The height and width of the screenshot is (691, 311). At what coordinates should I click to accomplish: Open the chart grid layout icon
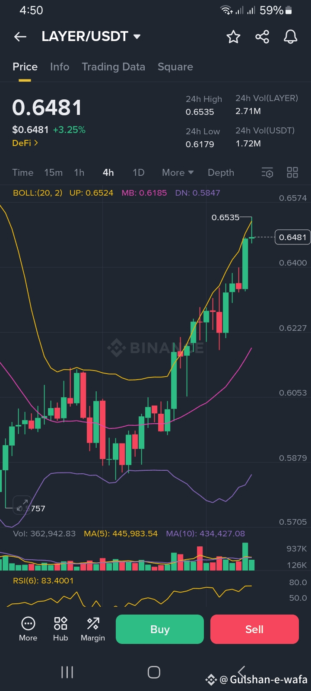[x=292, y=173]
